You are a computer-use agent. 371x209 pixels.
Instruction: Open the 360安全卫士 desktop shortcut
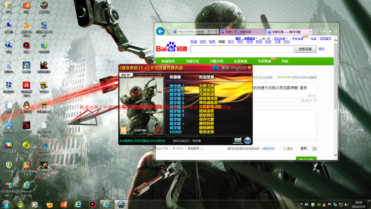[x=26, y=147]
